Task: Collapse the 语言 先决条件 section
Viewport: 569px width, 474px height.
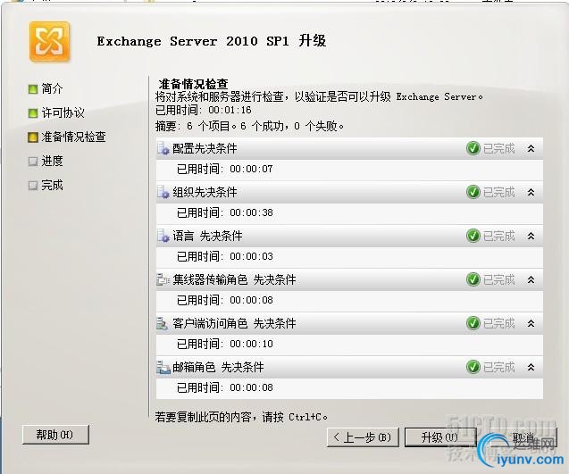Action: pos(531,236)
